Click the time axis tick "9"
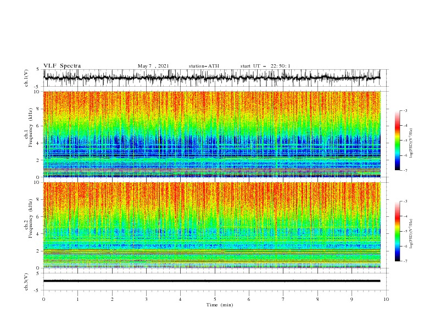The image size is (435, 336). point(352,299)
